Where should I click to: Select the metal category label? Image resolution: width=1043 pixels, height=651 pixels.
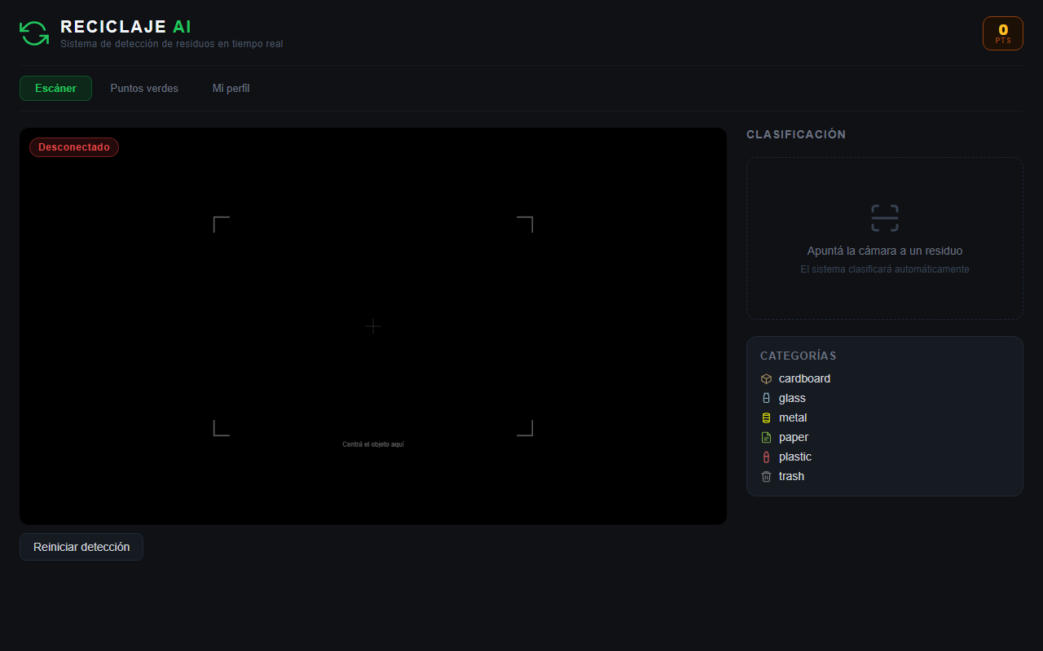click(793, 417)
